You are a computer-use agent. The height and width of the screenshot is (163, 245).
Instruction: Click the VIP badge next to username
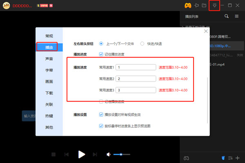(x=42, y=6)
